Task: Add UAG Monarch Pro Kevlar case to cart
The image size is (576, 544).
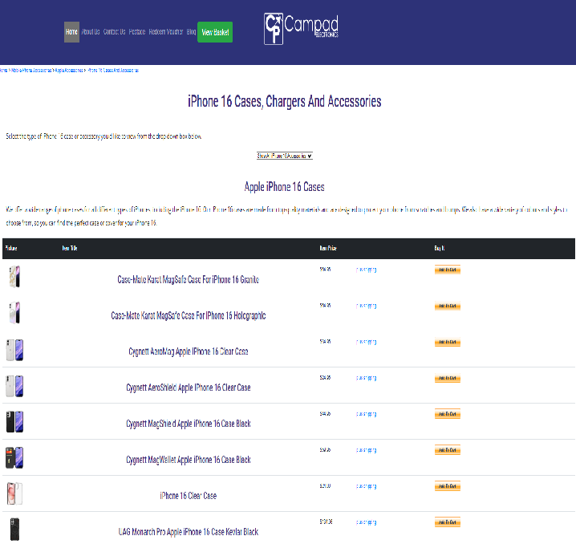Action: click(x=448, y=522)
